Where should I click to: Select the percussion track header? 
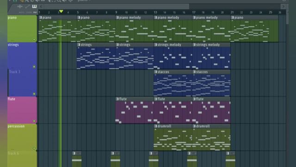point(22,137)
